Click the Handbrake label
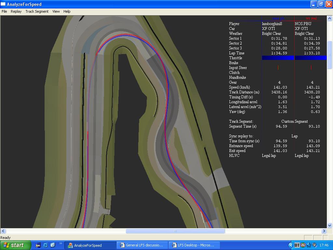The width and height of the screenshot is (333, 250). tap(237, 77)
